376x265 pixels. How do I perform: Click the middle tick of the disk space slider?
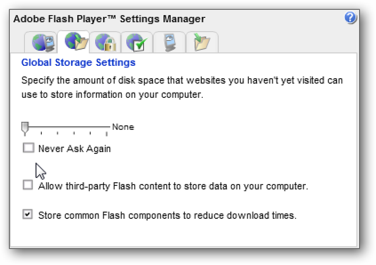pyautogui.click(x=74, y=133)
